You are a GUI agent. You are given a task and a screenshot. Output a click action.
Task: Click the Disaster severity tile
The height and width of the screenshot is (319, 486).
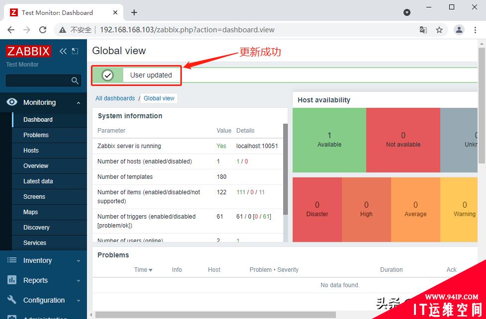point(317,209)
